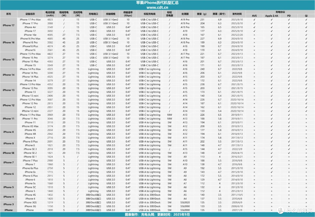Select the iPhone 17 series label

click(x=8, y=25)
